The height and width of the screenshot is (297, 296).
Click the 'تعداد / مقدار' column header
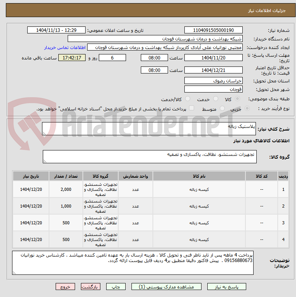[x=66, y=176]
